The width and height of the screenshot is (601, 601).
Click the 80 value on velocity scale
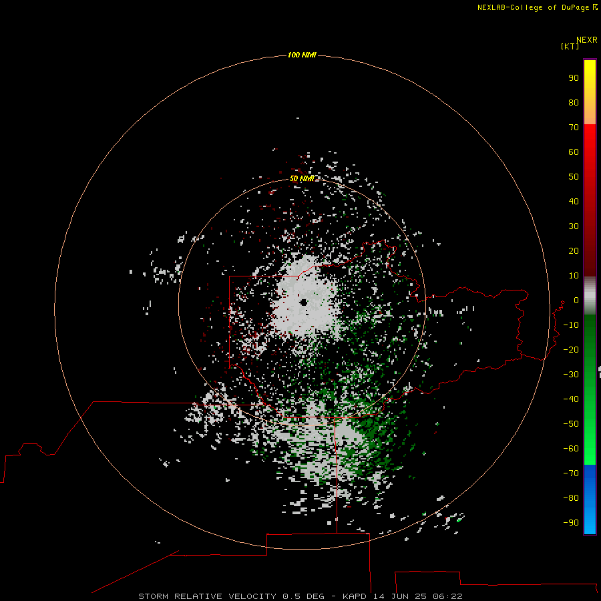point(574,103)
